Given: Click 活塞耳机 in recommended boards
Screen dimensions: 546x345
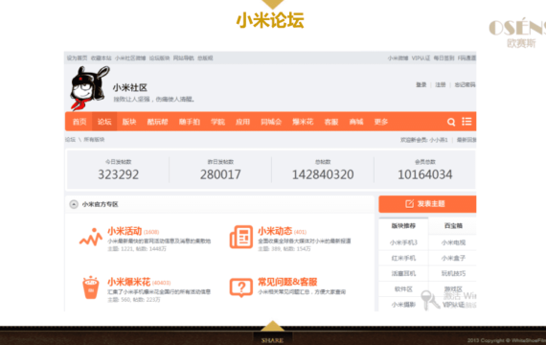Looking at the screenshot, I should (x=403, y=273).
